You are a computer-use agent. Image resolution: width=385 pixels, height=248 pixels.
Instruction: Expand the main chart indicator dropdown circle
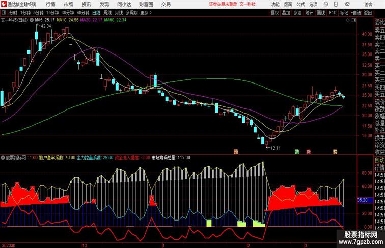(32, 20)
